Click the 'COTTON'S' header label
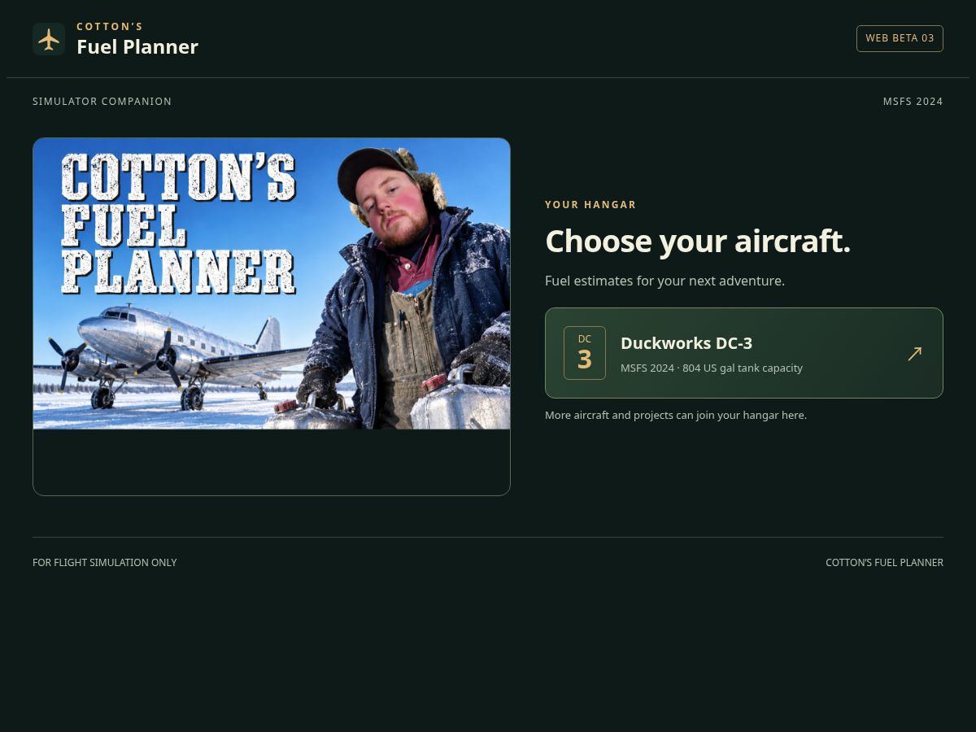 coord(110,27)
